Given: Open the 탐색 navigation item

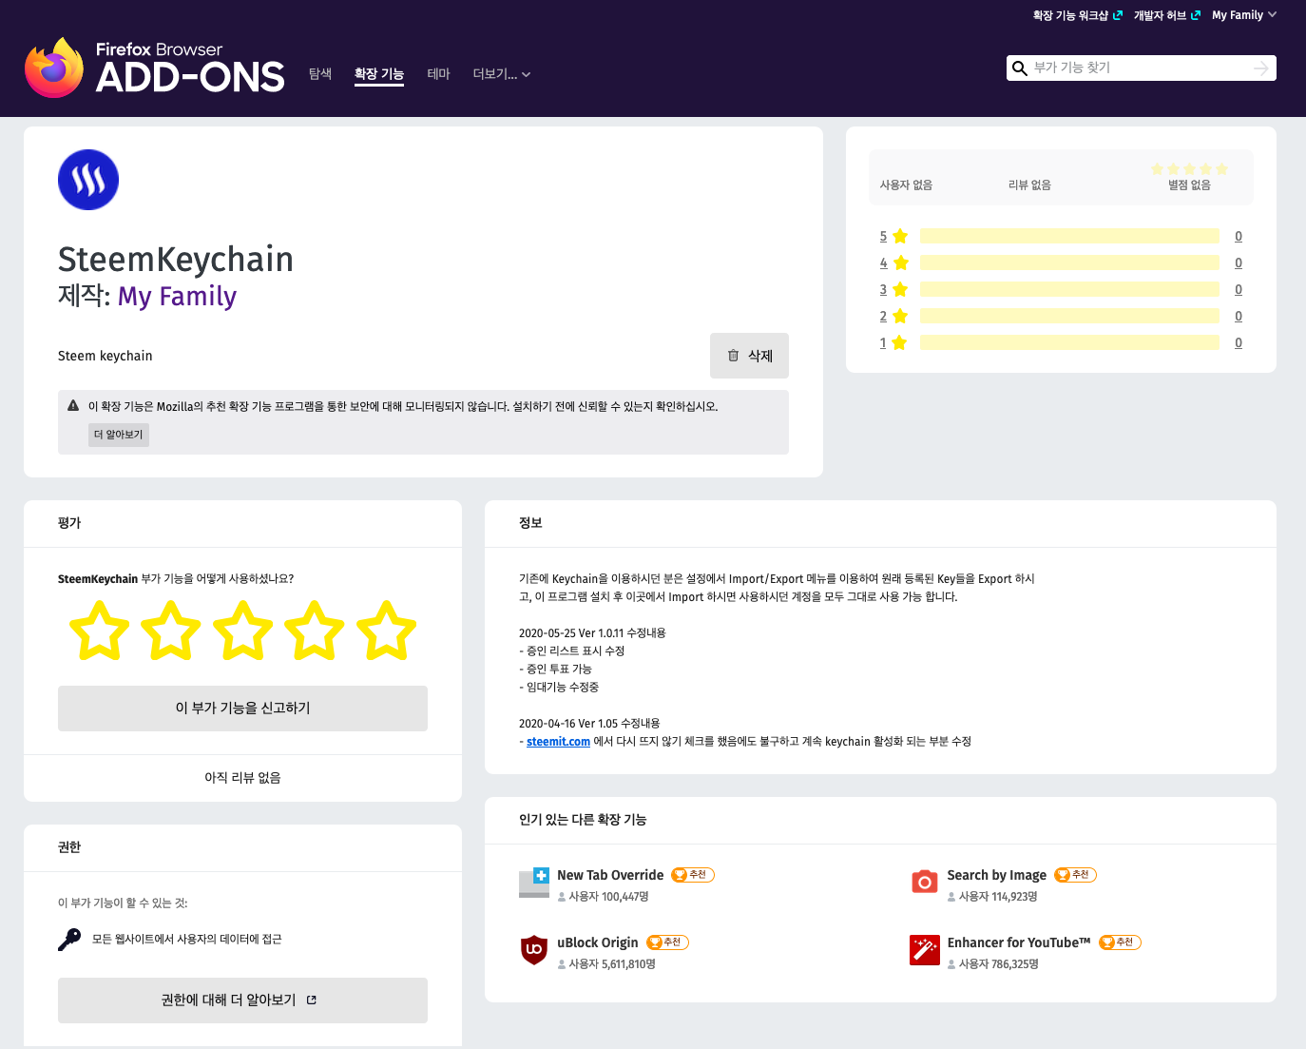Looking at the screenshot, I should [320, 74].
